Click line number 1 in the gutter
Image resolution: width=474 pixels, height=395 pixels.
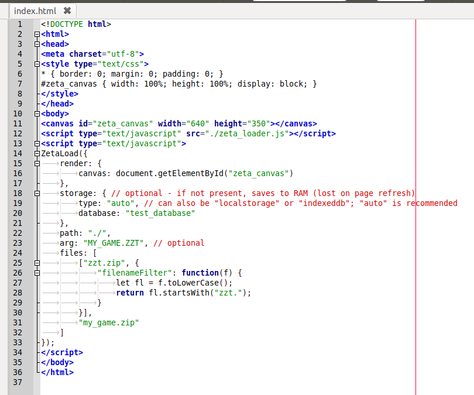click(20, 24)
